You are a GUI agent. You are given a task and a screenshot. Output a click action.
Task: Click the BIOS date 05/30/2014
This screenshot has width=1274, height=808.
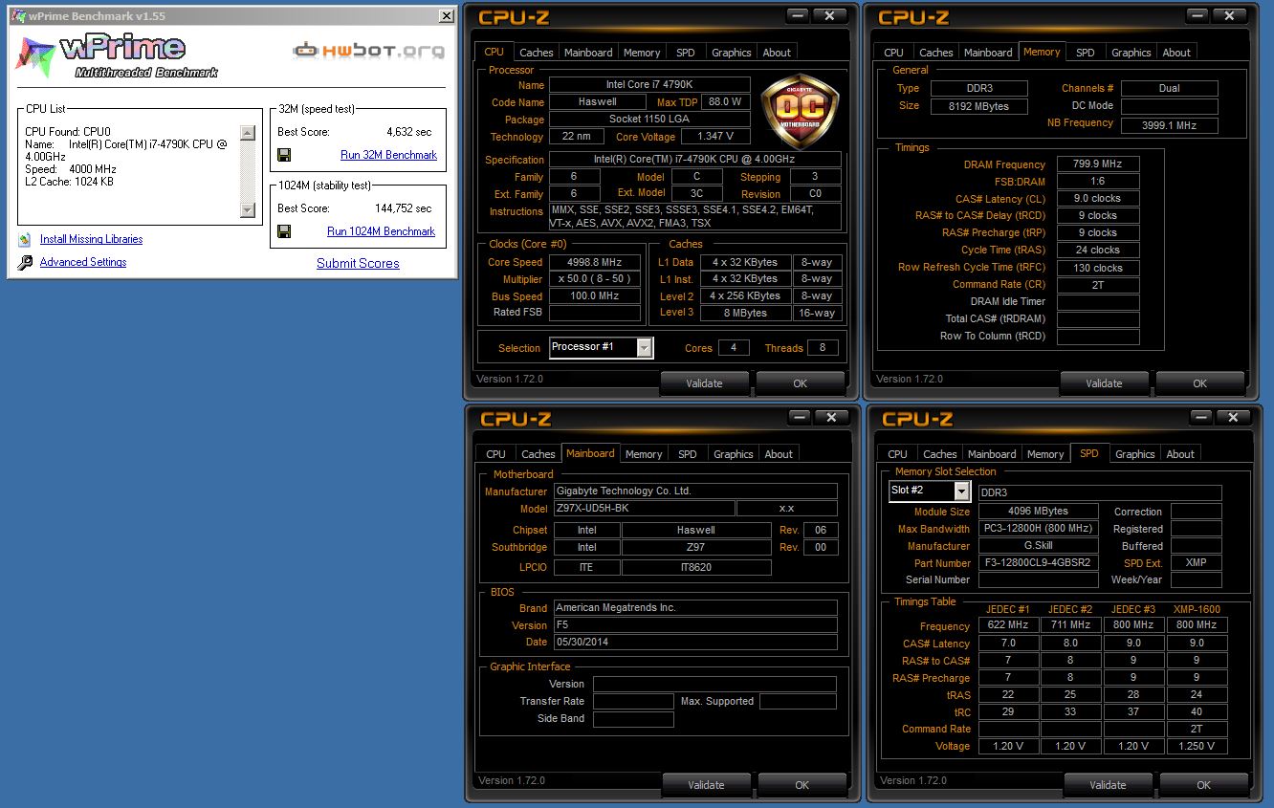(695, 643)
